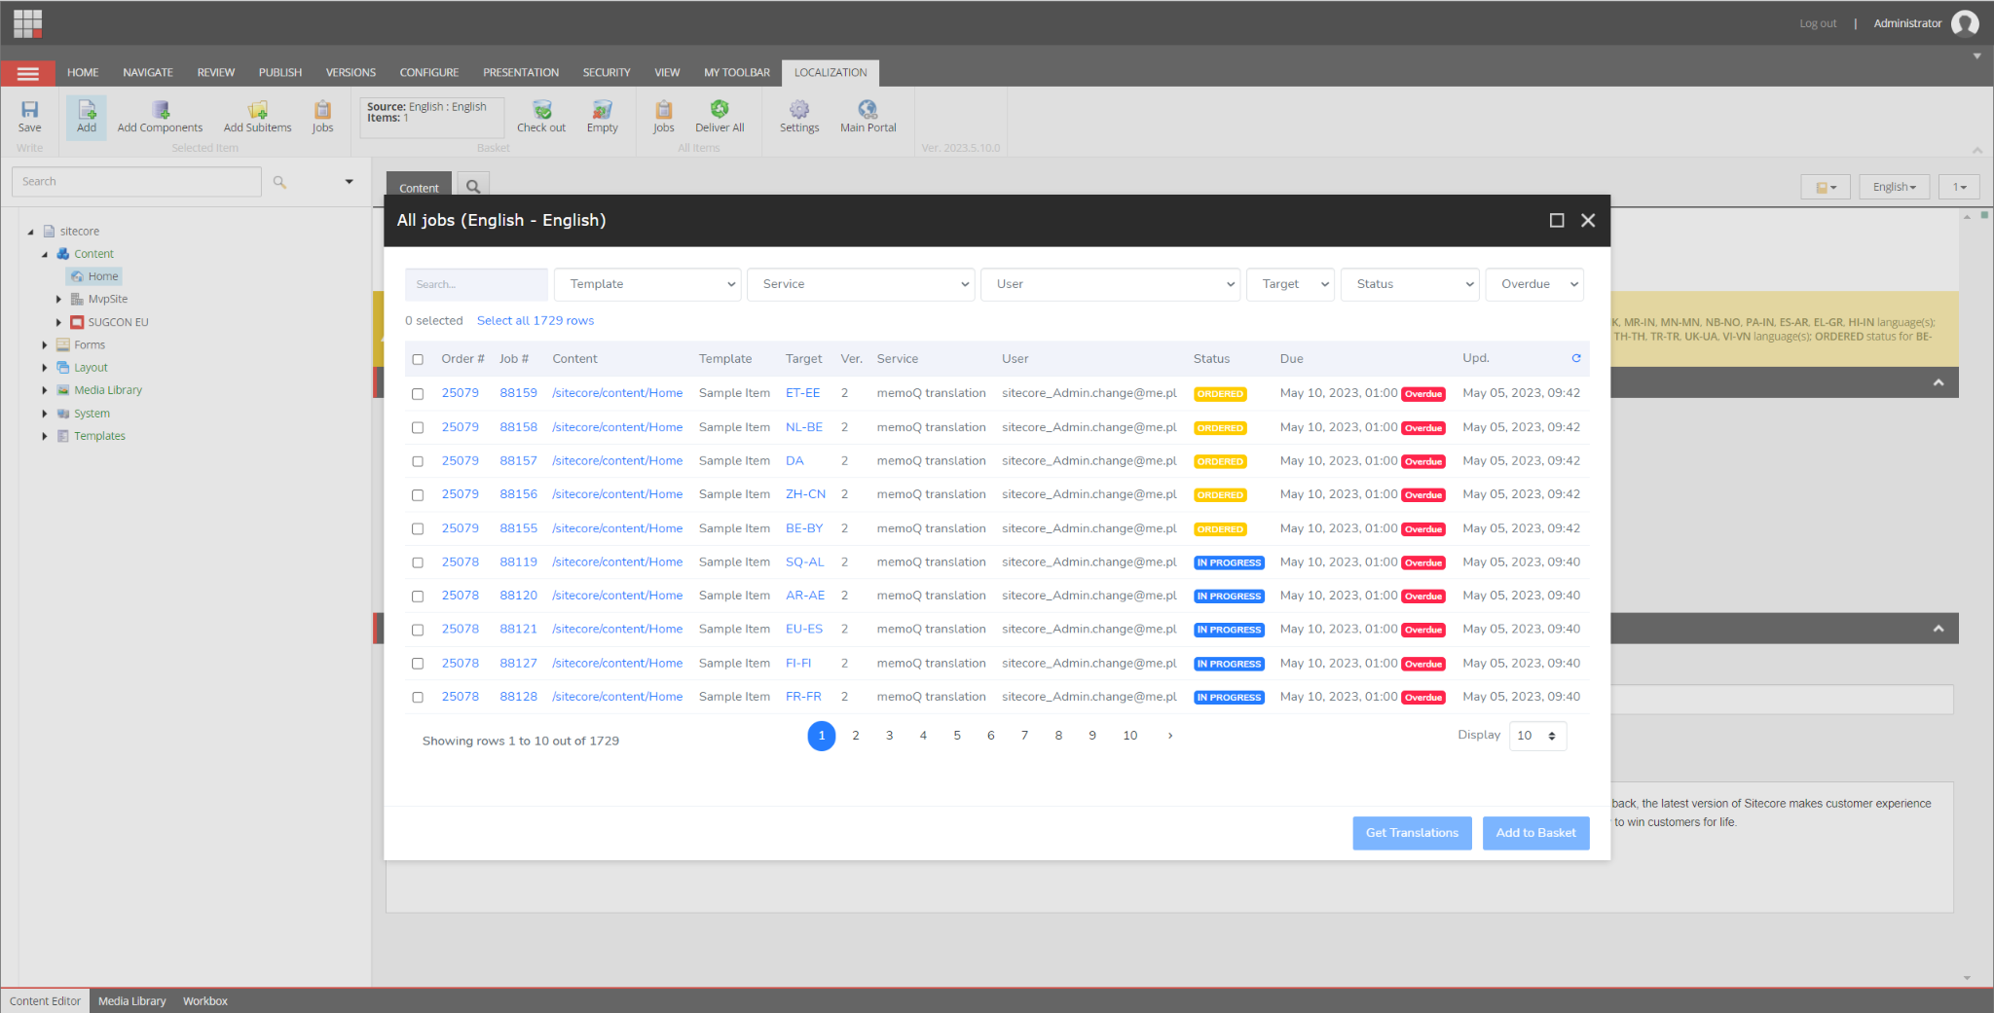Open the Target filter dropdown

click(1290, 284)
